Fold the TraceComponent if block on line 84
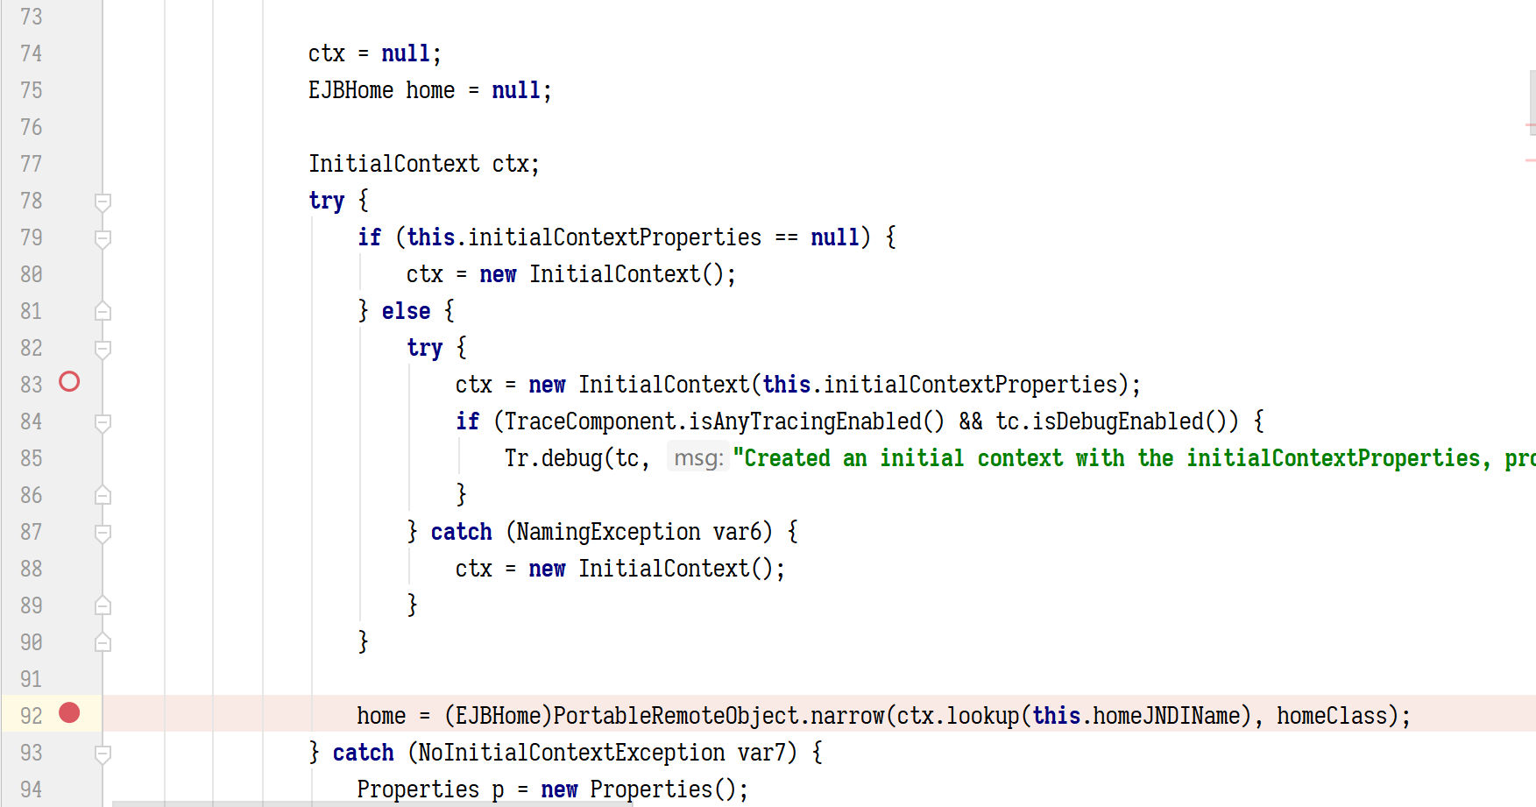 tap(103, 423)
